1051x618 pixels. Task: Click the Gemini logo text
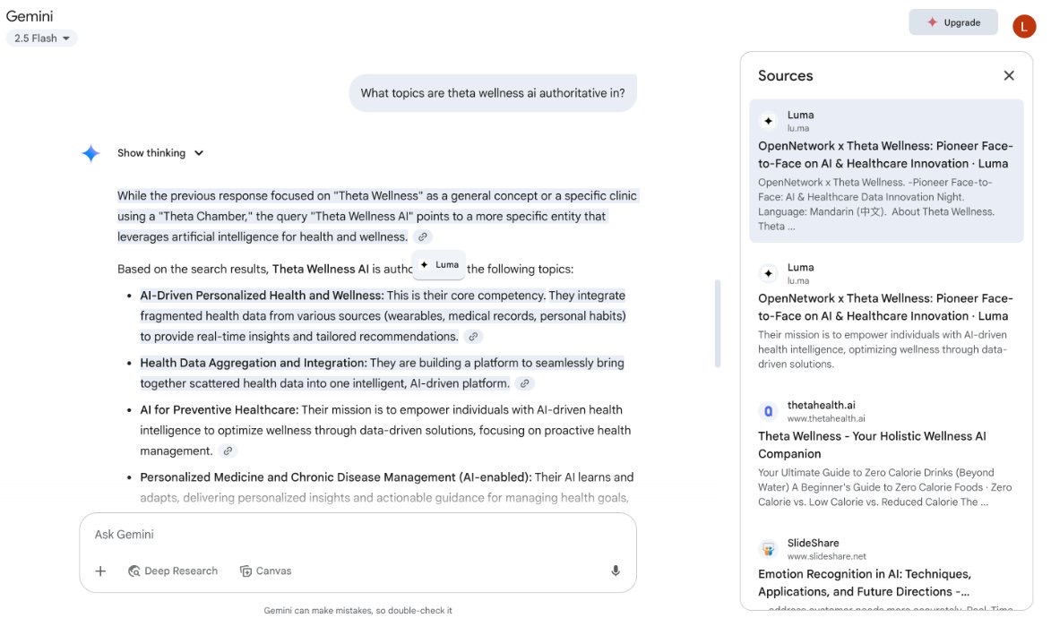click(x=30, y=16)
